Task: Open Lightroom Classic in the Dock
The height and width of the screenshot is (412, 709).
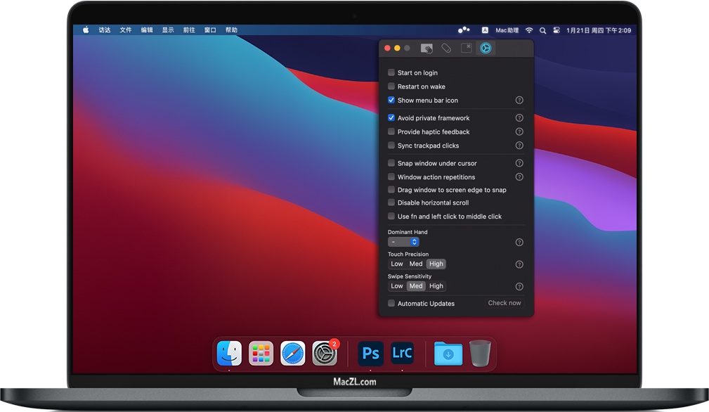Action: [402, 353]
